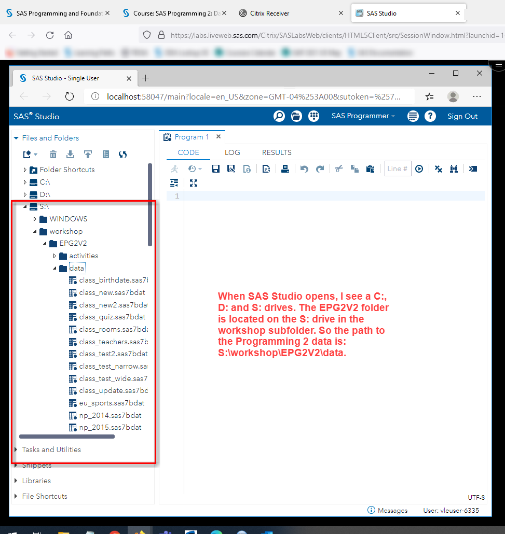Click Sign Out in the top bar
This screenshot has width=505, height=534.
[462, 116]
